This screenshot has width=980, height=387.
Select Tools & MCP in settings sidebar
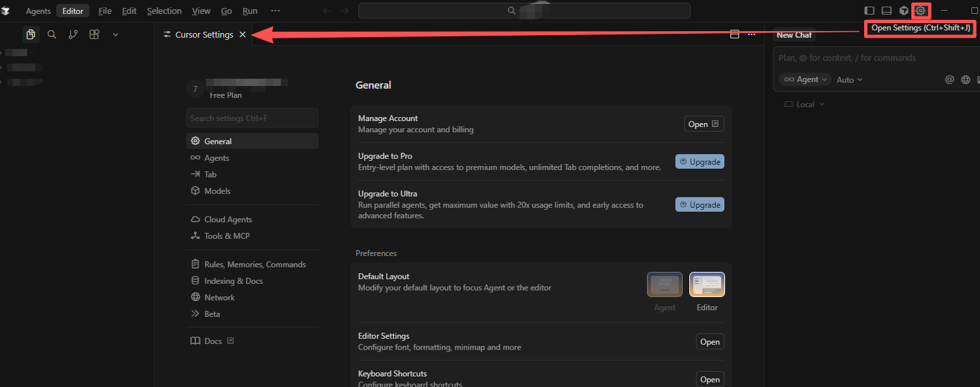(x=252, y=236)
